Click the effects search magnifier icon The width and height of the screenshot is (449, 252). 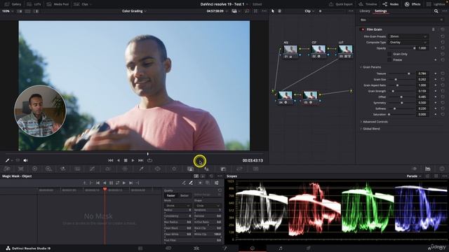coord(436,11)
